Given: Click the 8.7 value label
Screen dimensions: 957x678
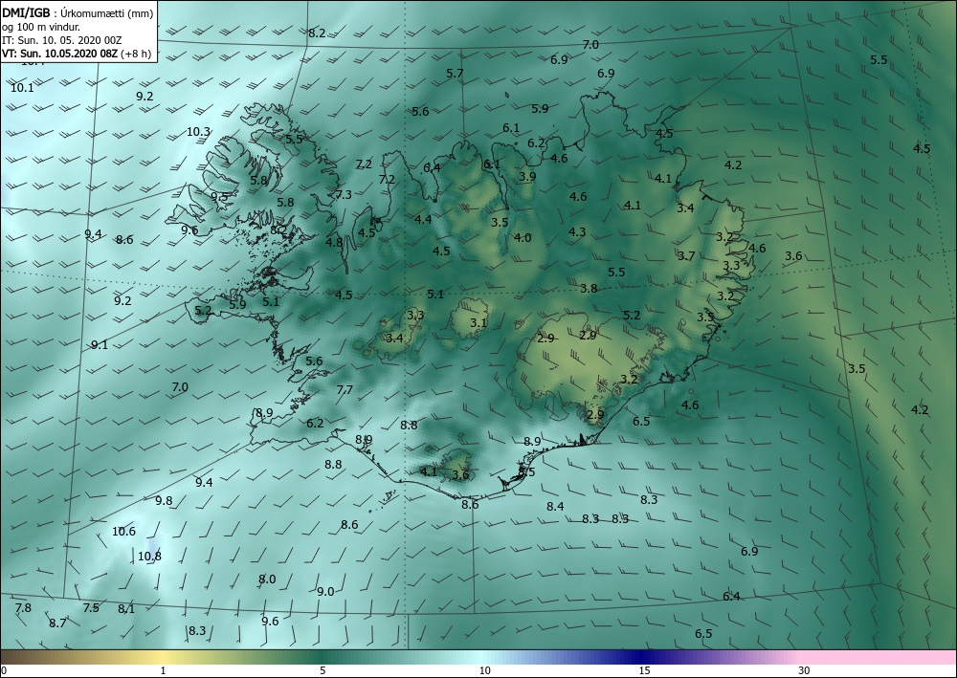Looking at the screenshot, I should (x=58, y=623).
